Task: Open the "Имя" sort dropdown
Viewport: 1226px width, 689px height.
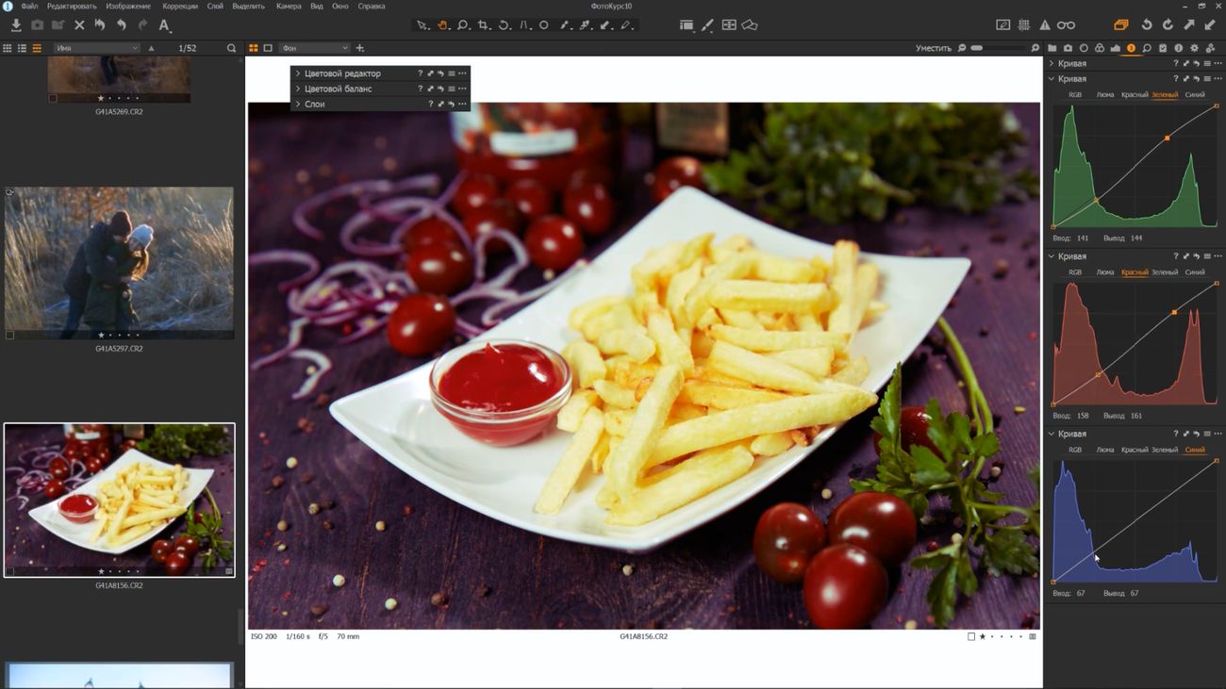Action: (96, 48)
